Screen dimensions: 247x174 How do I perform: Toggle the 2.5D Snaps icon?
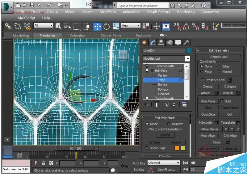click(177, 26)
